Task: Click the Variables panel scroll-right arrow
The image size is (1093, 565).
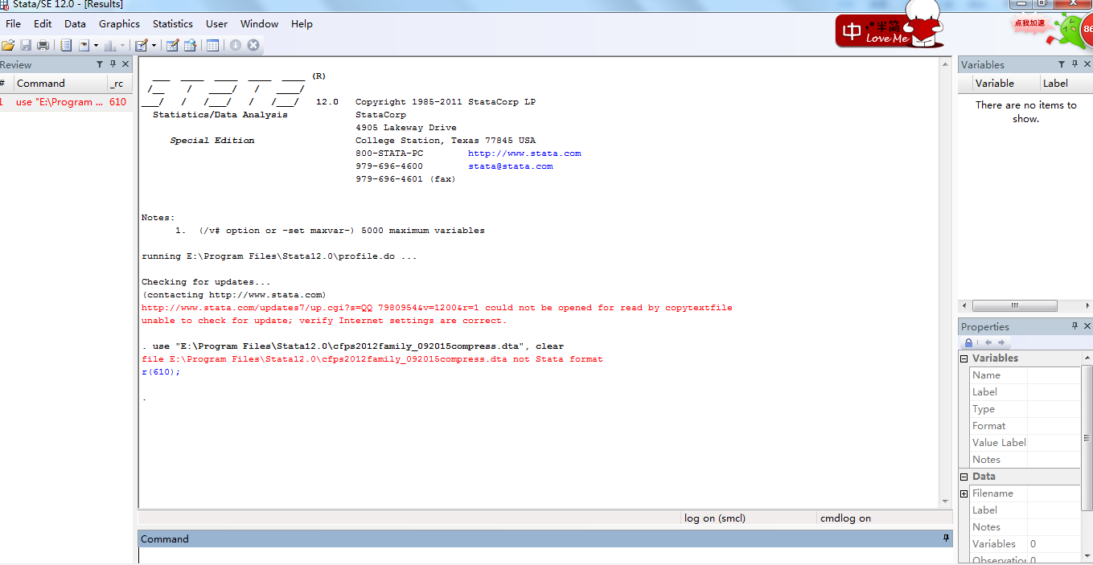Action: coord(1087,305)
